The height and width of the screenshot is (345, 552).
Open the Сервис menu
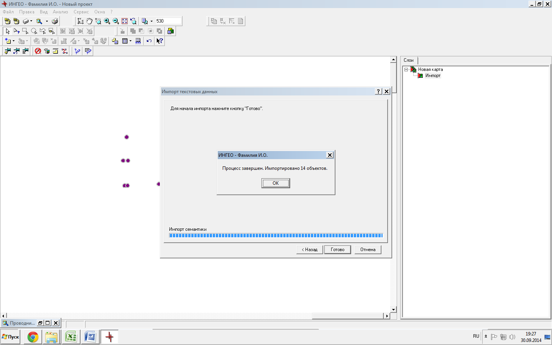pos(81,12)
